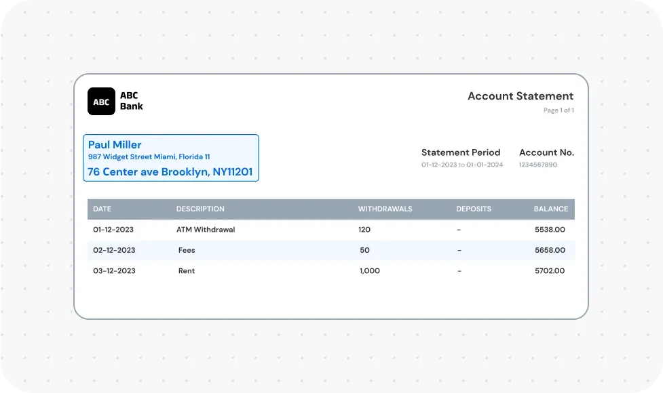Click the Page 1 of 1 indicator
The width and height of the screenshot is (663, 393).
(x=558, y=110)
